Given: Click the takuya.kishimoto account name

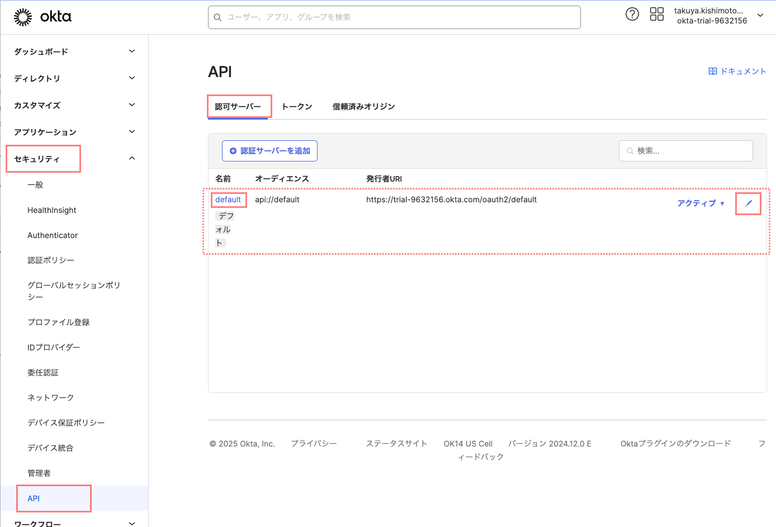Looking at the screenshot, I should (x=709, y=11).
